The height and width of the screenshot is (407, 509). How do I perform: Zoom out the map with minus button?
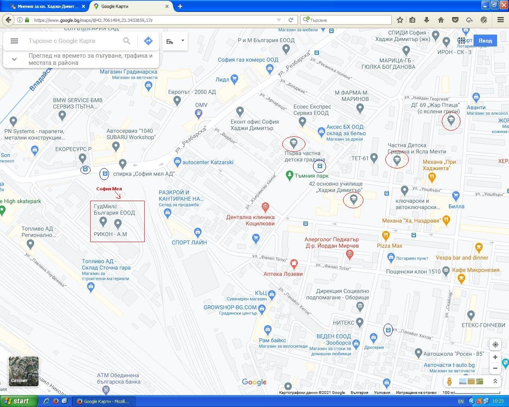495,368
